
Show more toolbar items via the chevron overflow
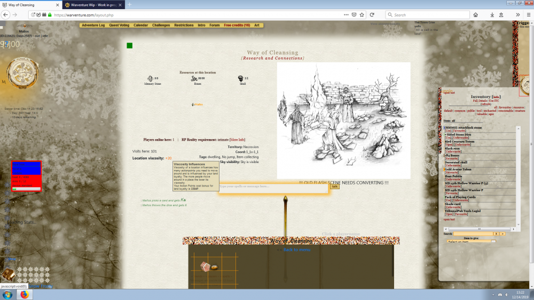click(x=517, y=14)
